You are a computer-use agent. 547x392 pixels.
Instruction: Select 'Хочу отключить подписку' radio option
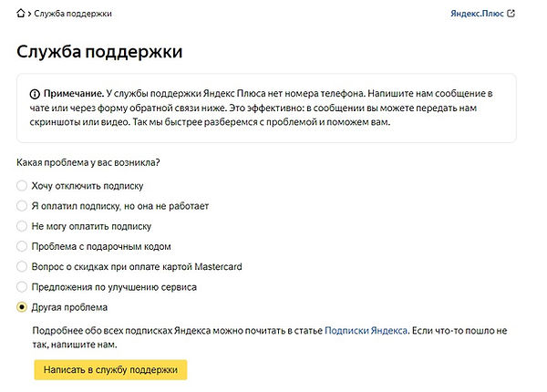[22, 186]
